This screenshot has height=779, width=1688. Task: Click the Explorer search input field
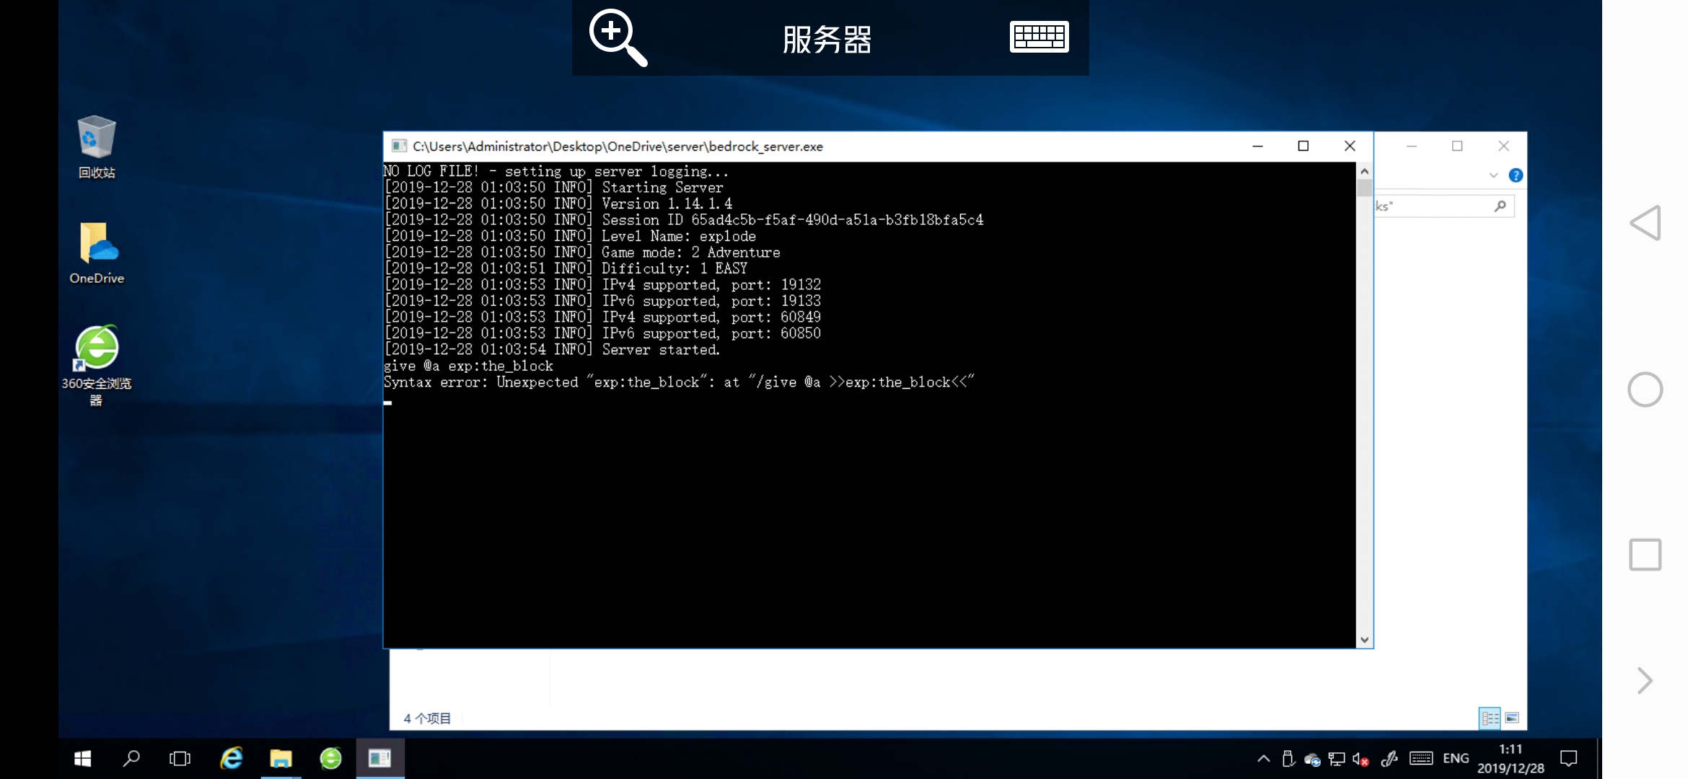[1432, 206]
